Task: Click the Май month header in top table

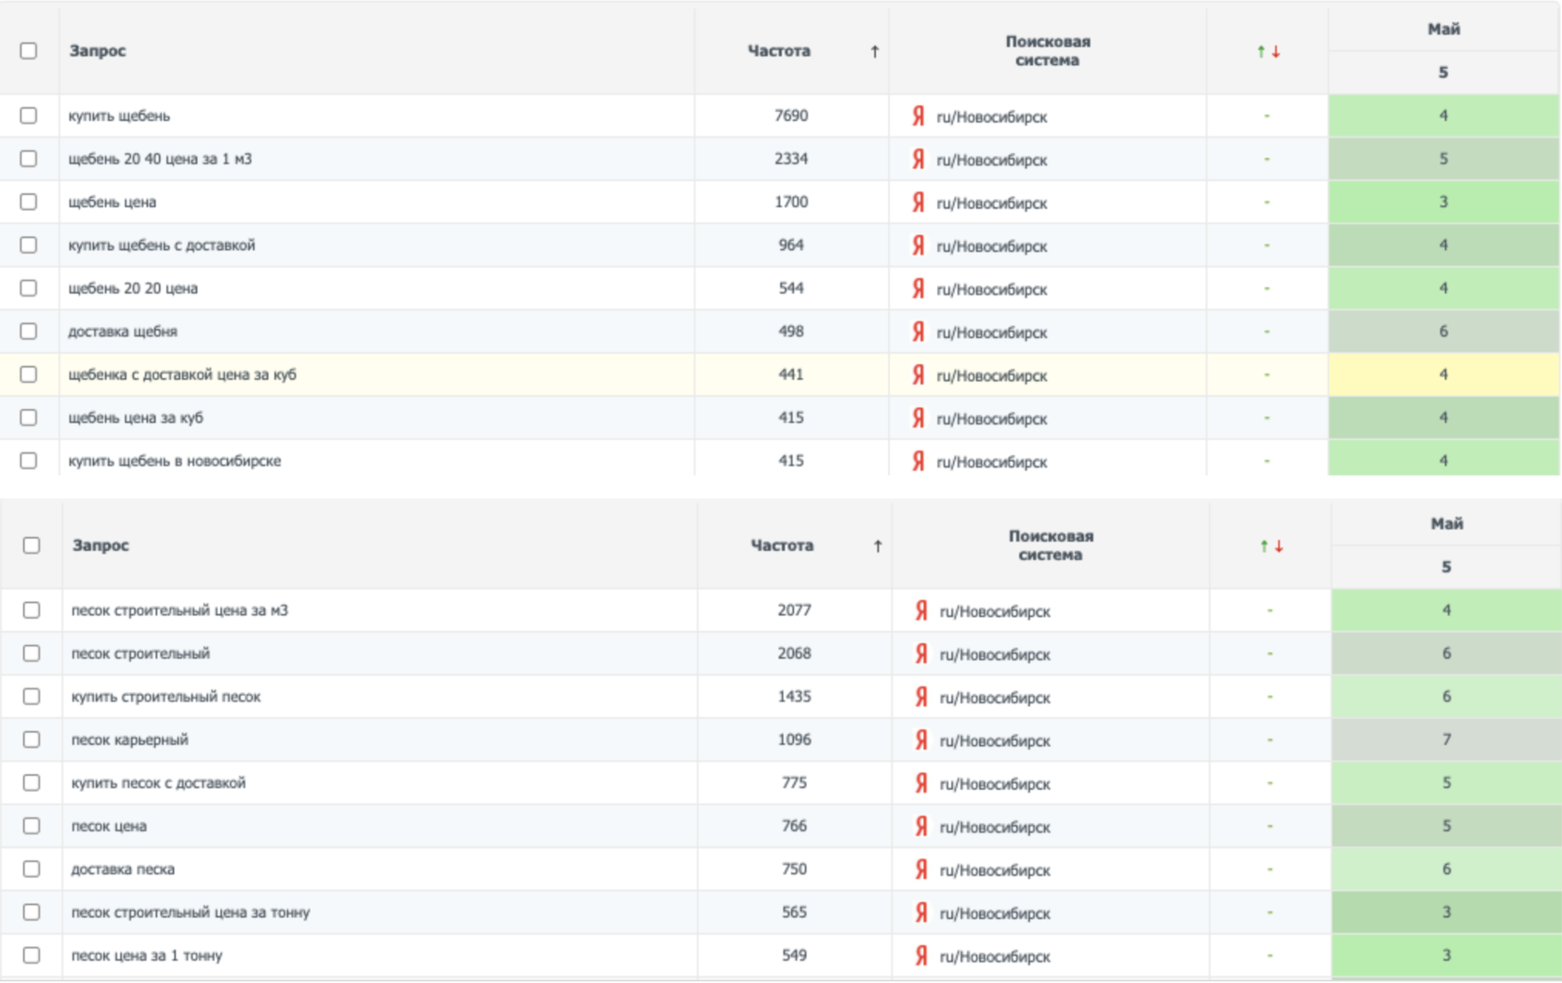Action: click(1443, 29)
